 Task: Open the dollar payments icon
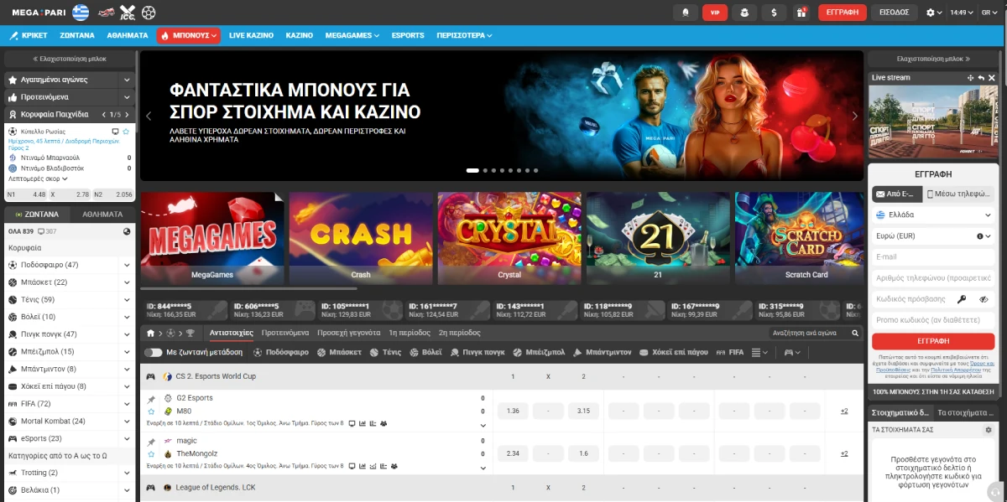point(773,13)
